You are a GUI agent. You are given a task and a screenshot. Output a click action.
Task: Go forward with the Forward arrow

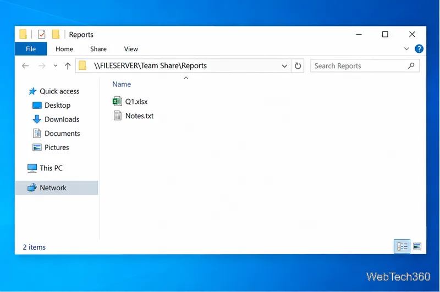click(x=42, y=66)
